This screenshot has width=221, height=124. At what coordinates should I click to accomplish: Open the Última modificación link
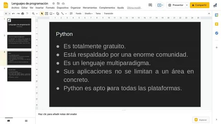(134, 8)
